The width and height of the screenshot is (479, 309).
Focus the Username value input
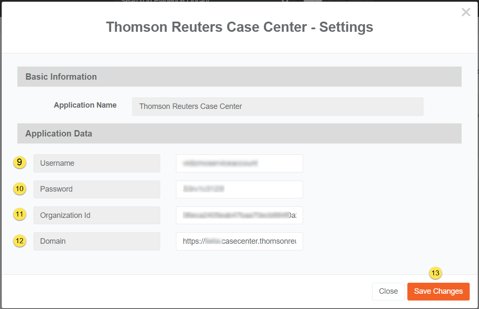click(239, 163)
